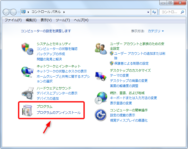Click shield icon beside ユーザー アカウントの追加または削除
Viewport: 188px width, 149px height.
[x=112, y=53]
